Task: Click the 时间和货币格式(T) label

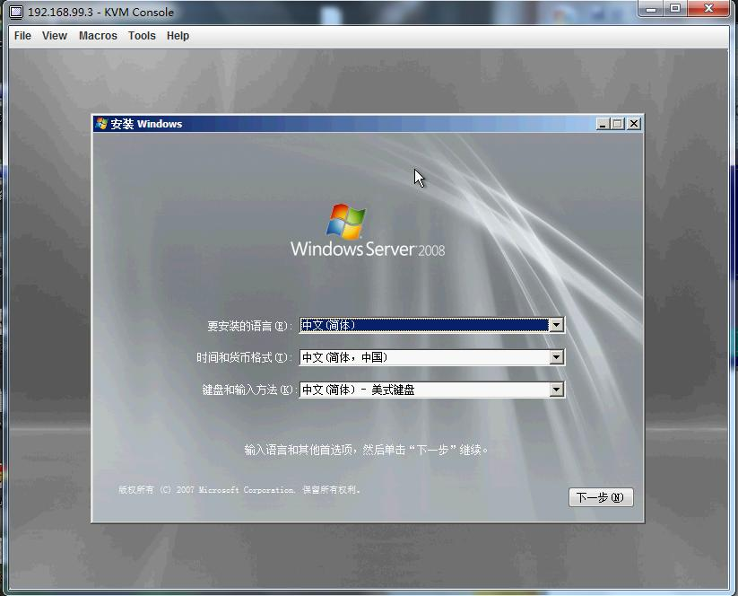Action: tap(242, 357)
